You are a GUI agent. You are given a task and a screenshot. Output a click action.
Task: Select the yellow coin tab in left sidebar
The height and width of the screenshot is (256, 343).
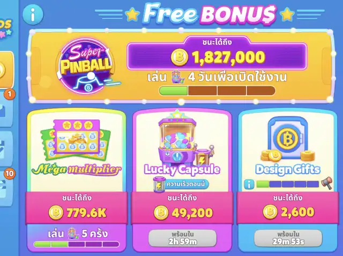click(6, 70)
